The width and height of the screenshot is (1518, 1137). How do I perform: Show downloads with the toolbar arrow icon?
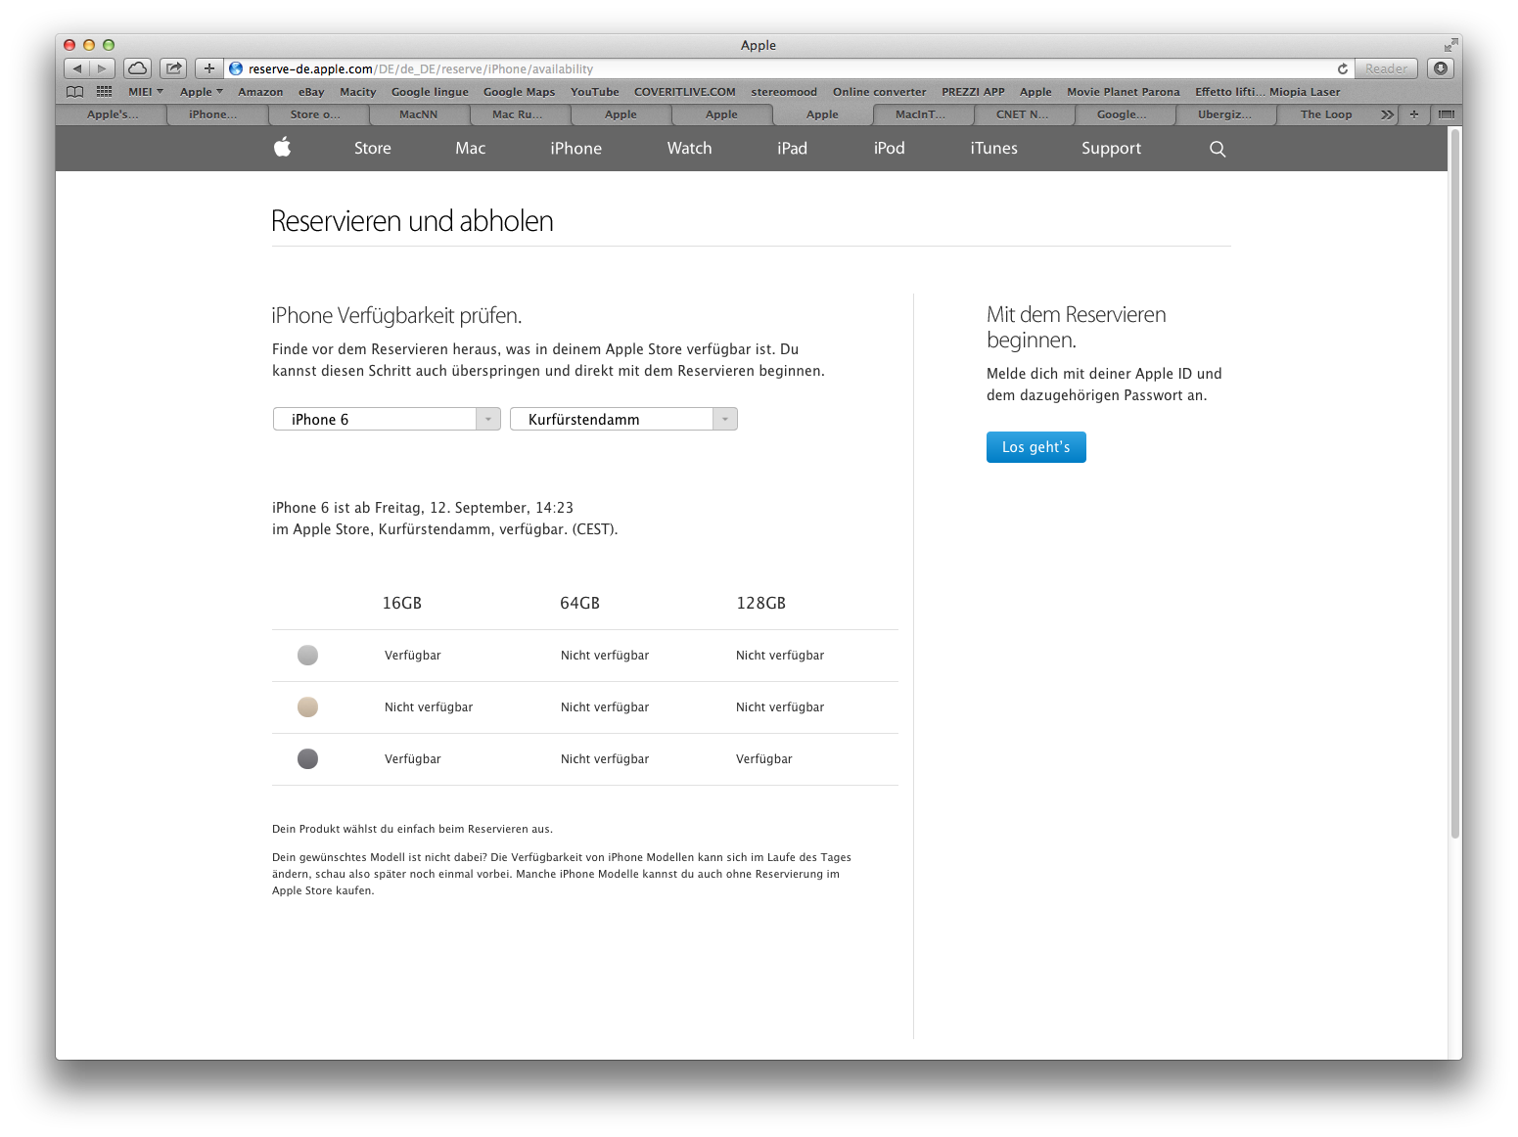[x=1440, y=68]
